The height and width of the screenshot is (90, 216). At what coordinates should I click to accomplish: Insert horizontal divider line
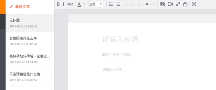tap(153, 4)
